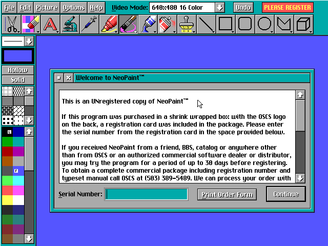Select the Eraser tool
This screenshot has width=328, height=246.
click(31, 24)
